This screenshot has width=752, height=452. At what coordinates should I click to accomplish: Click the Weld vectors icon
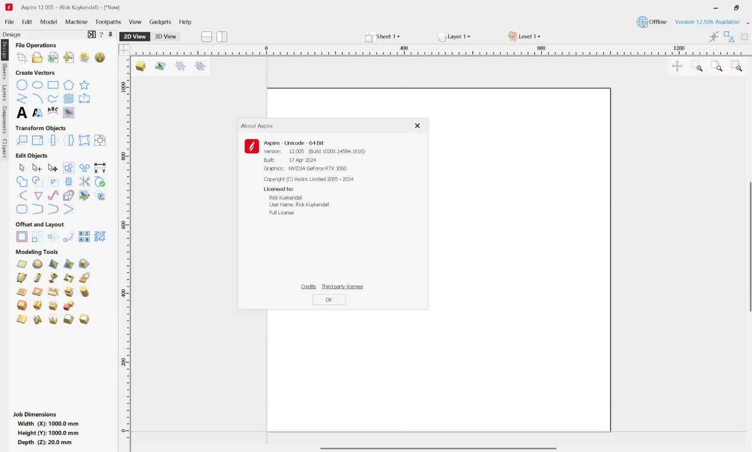(x=22, y=181)
